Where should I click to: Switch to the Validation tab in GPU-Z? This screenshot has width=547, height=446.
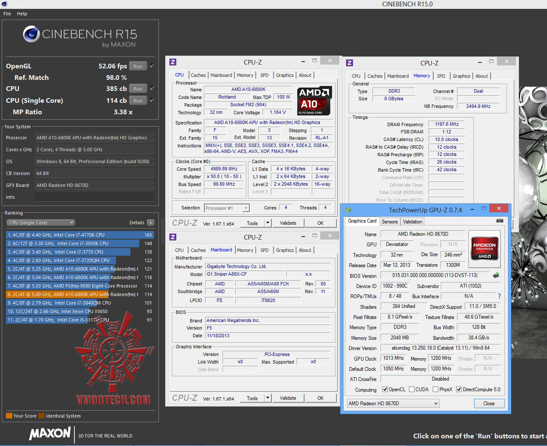point(412,222)
